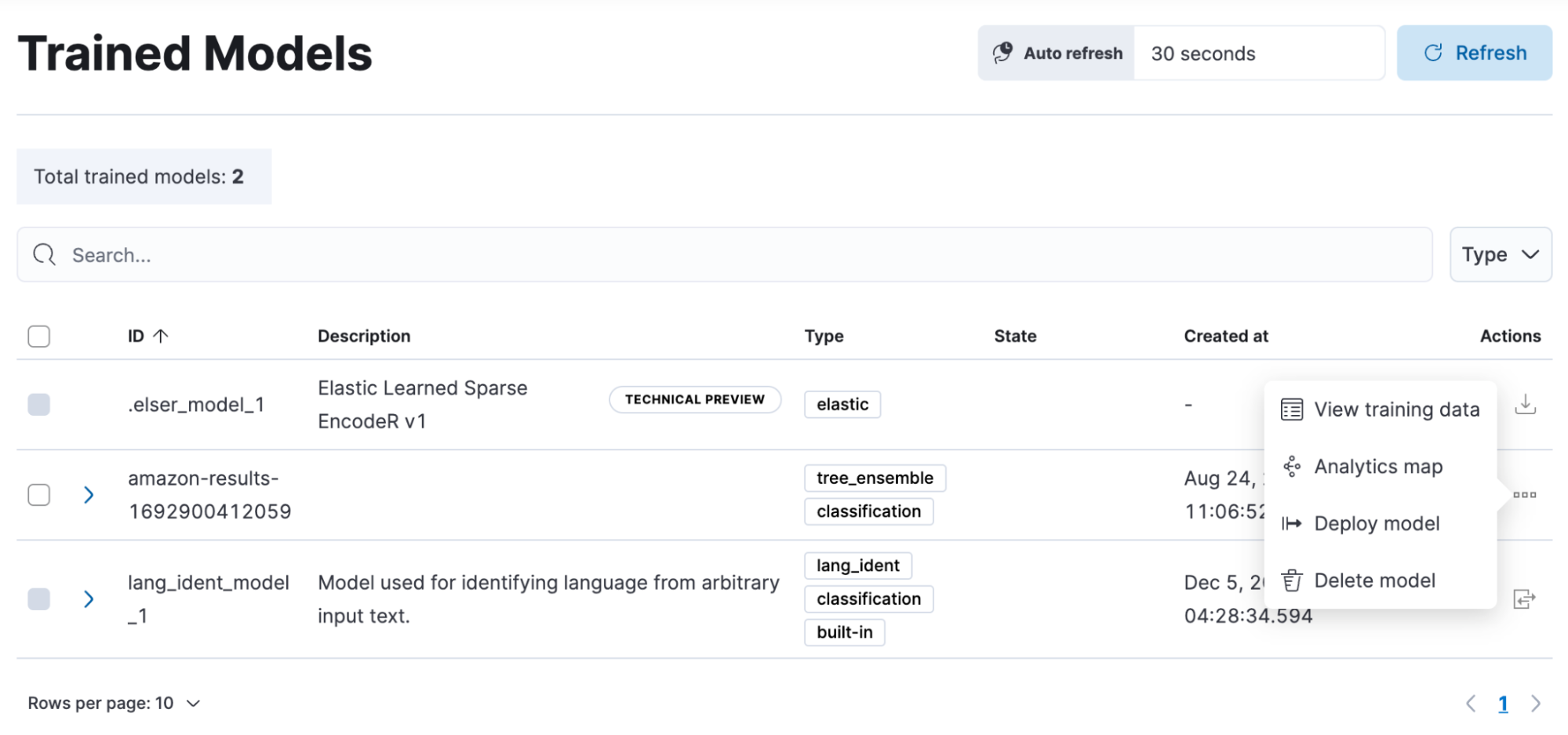The image size is (1568, 735).
Task: Open the three-dot actions menu for amazon-results
Action: (1524, 495)
